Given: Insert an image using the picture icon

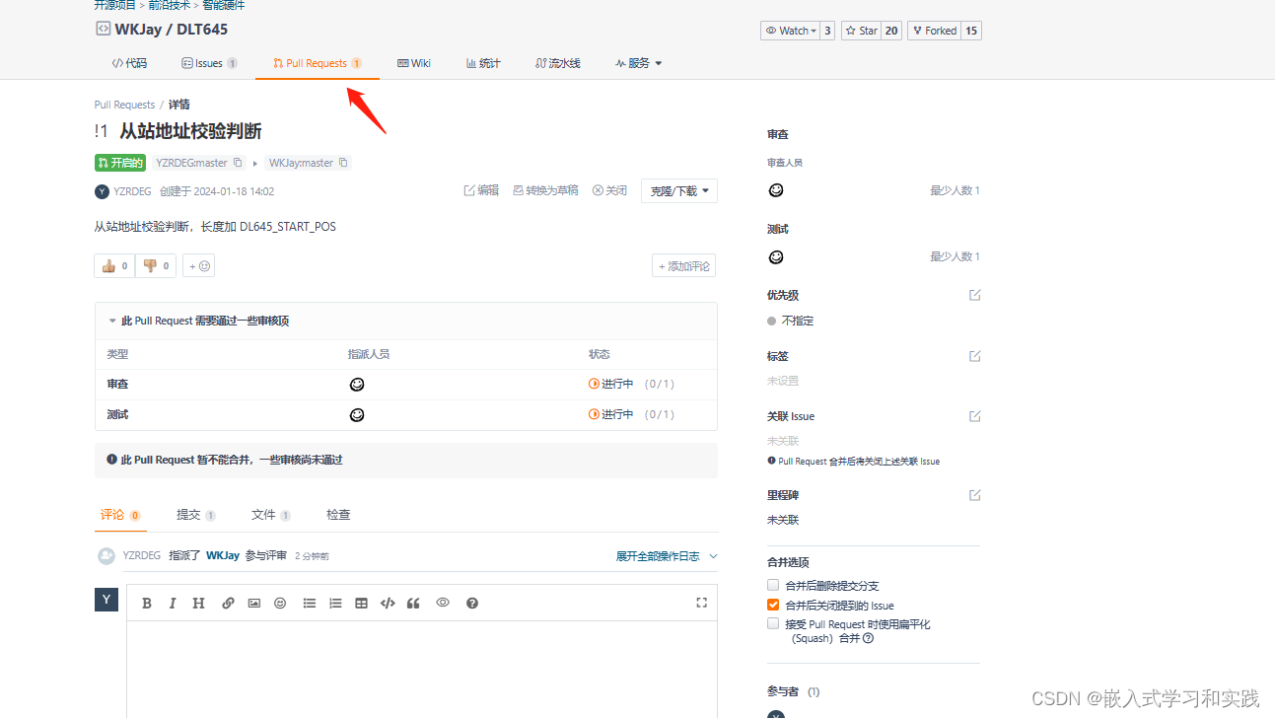Looking at the screenshot, I should tap(254, 603).
